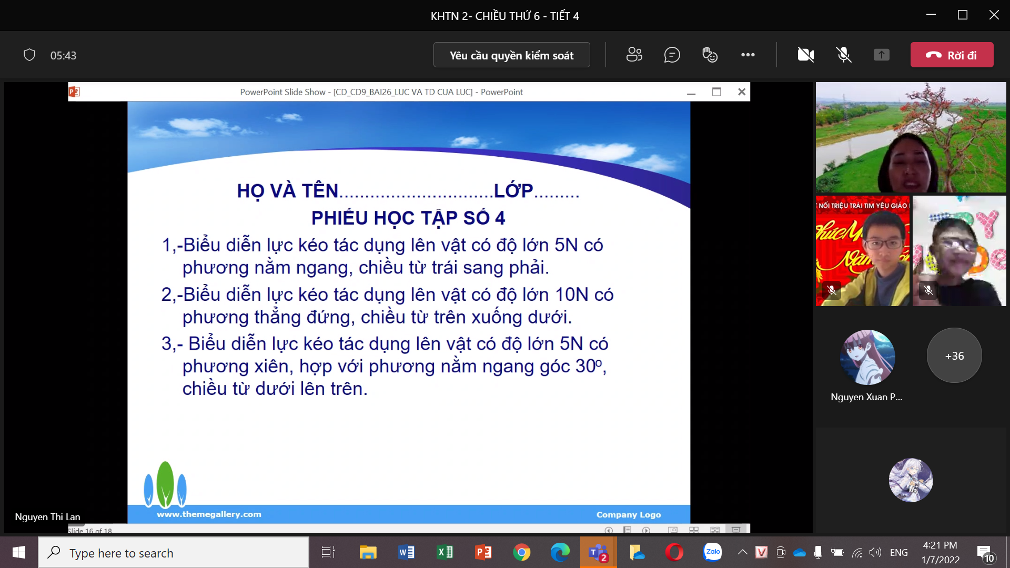
Task: Open Task View on the taskbar
Action: [x=328, y=552]
